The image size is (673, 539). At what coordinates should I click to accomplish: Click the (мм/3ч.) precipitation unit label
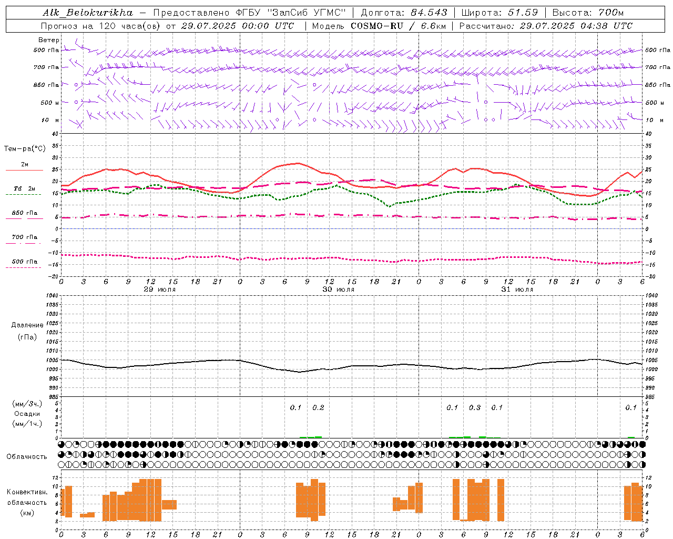click(x=27, y=404)
